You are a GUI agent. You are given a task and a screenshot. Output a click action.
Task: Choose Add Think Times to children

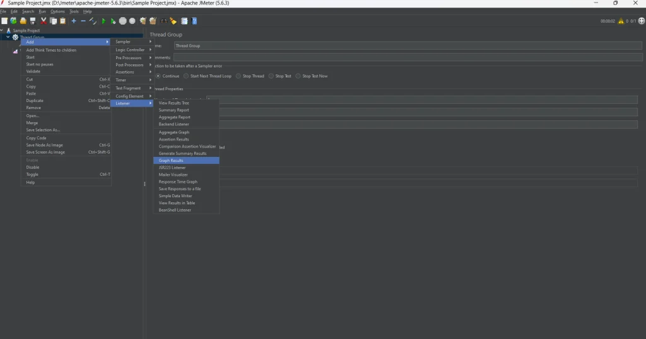(66, 50)
